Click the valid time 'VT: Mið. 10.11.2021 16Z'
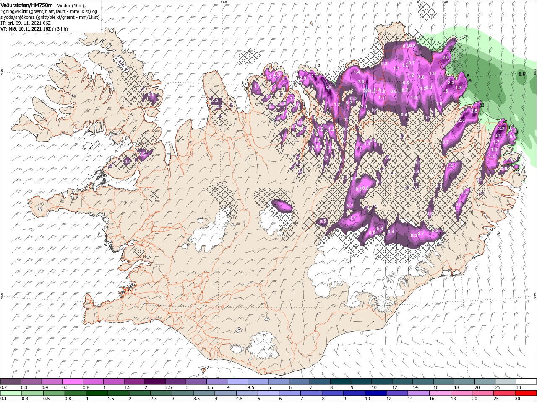This screenshot has height=402, width=537. 26,29
